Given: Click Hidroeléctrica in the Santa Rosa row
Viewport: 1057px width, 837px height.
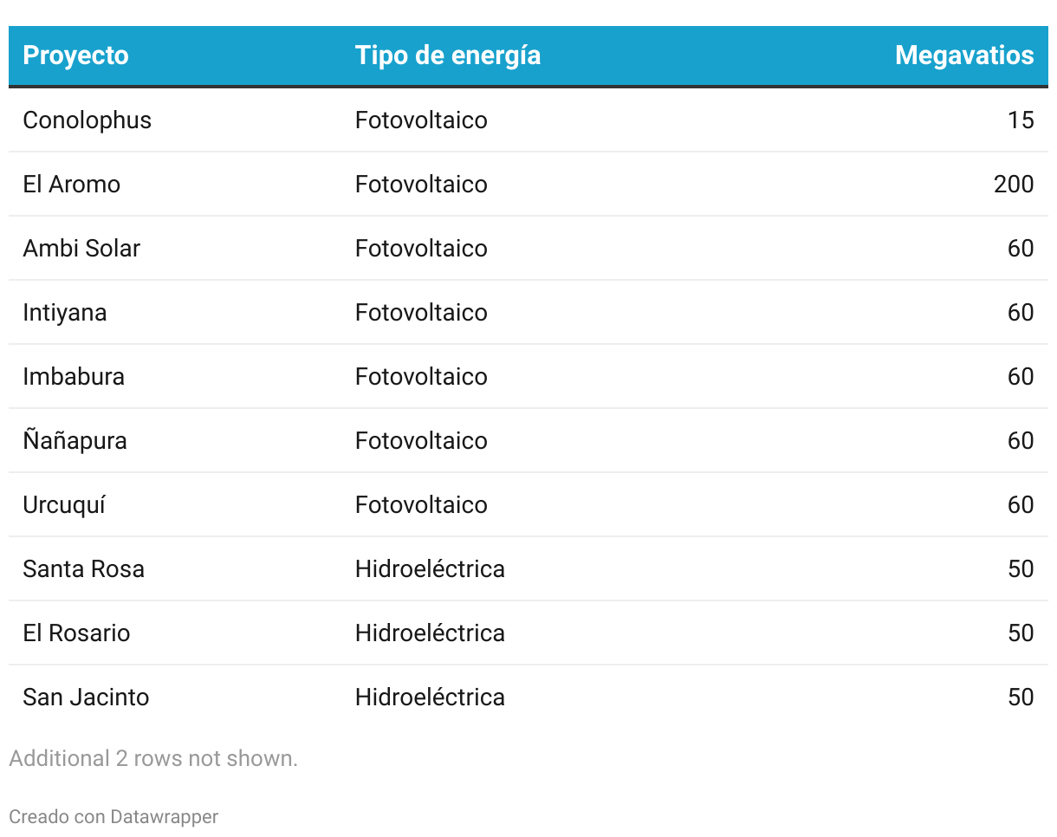Looking at the screenshot, I should (430, 568).
